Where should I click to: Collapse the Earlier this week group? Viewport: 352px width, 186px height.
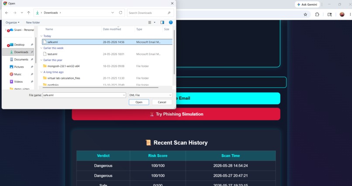tap(41, 48)
